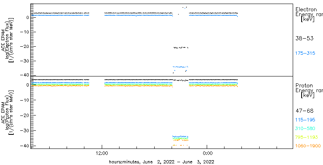The height and width of the screenshot is (165, 323).
Task: Select the 115-195 proton energy label
Action: (305, 120)
